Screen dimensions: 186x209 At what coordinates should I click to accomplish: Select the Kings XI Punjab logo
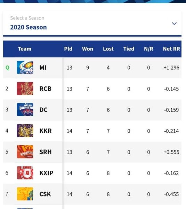tap(25, 173)
